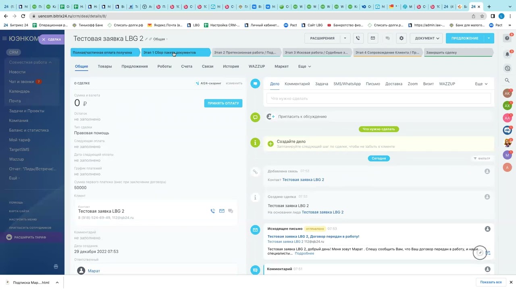Select stage Этап 3 Исковая работа

pyautogui.click(x=316, y=52)
